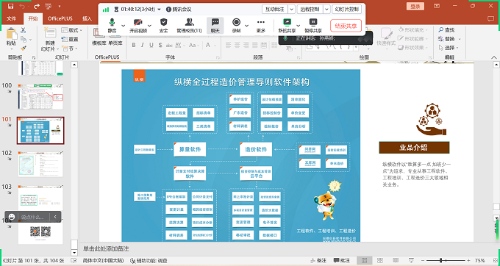
Task: Switch to the Insert ribbon tab
Action: tap(87, 18)
